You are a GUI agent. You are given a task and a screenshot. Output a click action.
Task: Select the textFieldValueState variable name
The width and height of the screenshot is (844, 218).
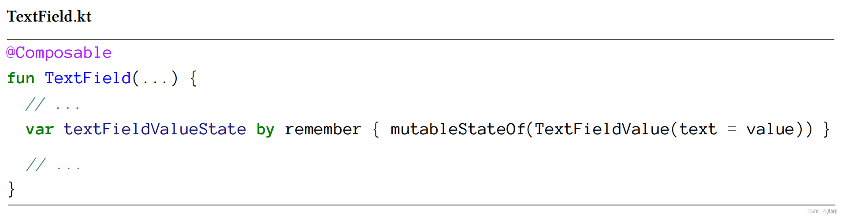(x=155, y=129)
